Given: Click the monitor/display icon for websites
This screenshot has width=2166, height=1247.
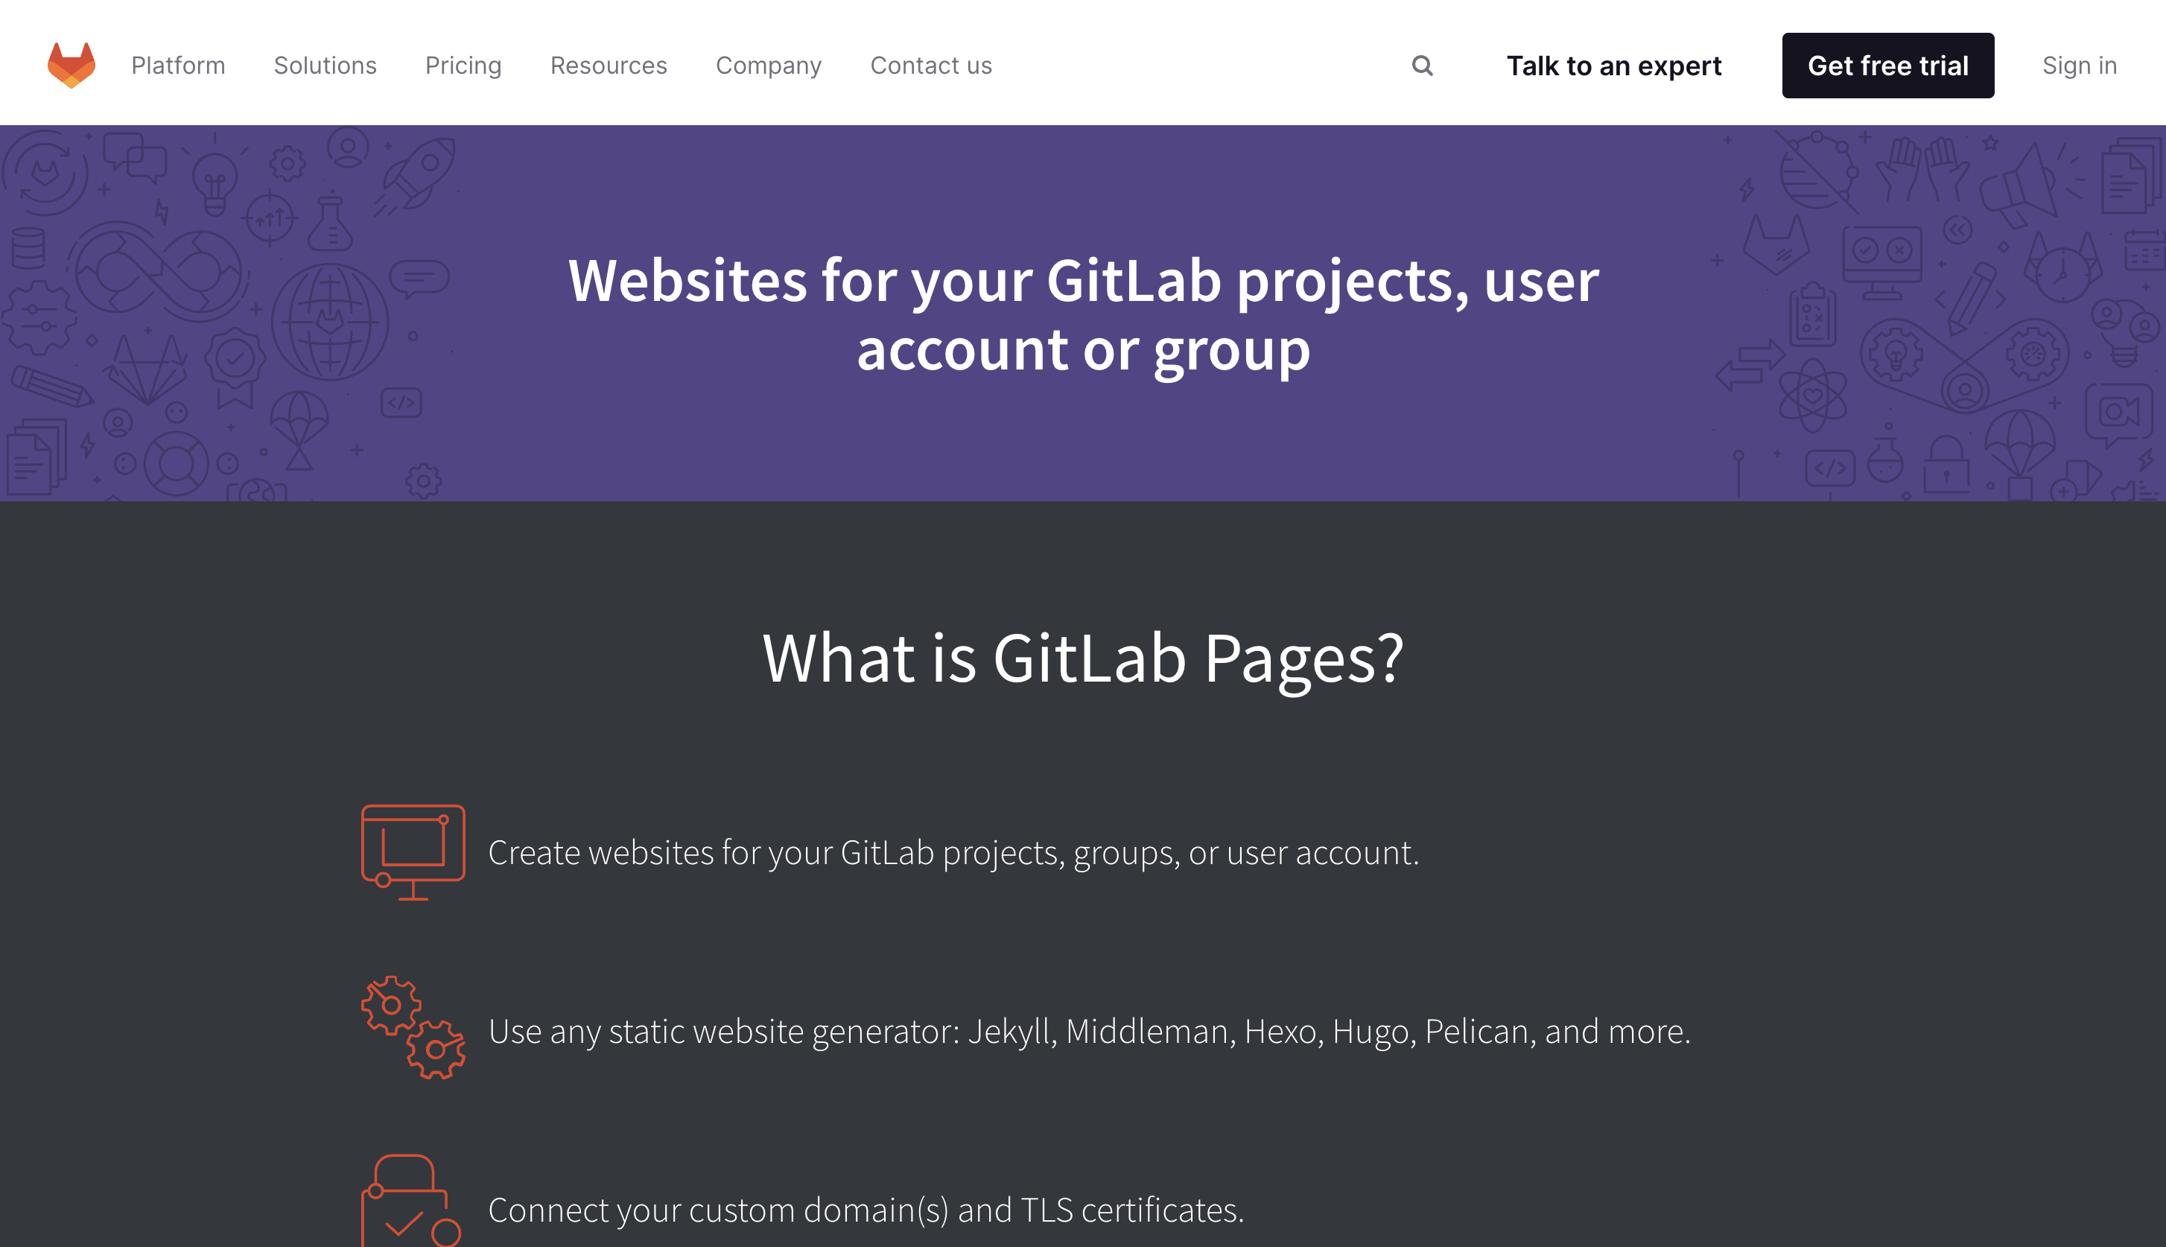Looking at the screenshot, I should [x=413, y=851].
